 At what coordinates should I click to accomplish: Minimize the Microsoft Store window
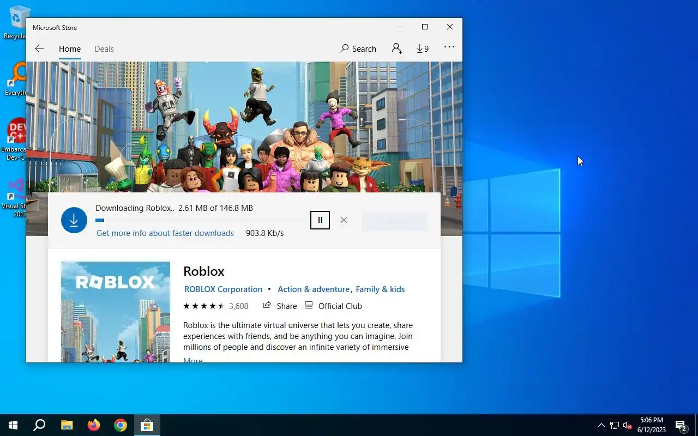[400, 27]
